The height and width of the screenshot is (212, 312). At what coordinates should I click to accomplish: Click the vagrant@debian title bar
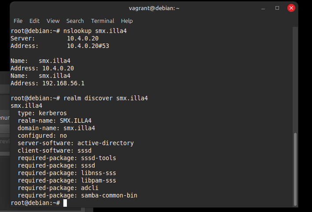click(x=154, y=8)
